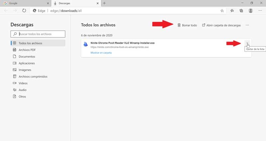Open the Audio downloads category
Image resolution: width=266 pixels, height=141 pixels.
click(38, 90)
